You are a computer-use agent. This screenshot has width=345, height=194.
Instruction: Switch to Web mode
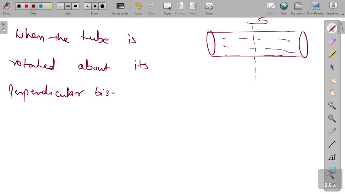(x=284, y=7)
